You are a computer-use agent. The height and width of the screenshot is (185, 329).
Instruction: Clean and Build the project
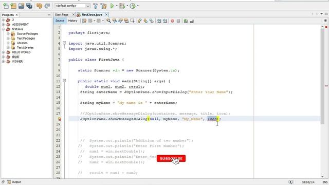[103, 6]
